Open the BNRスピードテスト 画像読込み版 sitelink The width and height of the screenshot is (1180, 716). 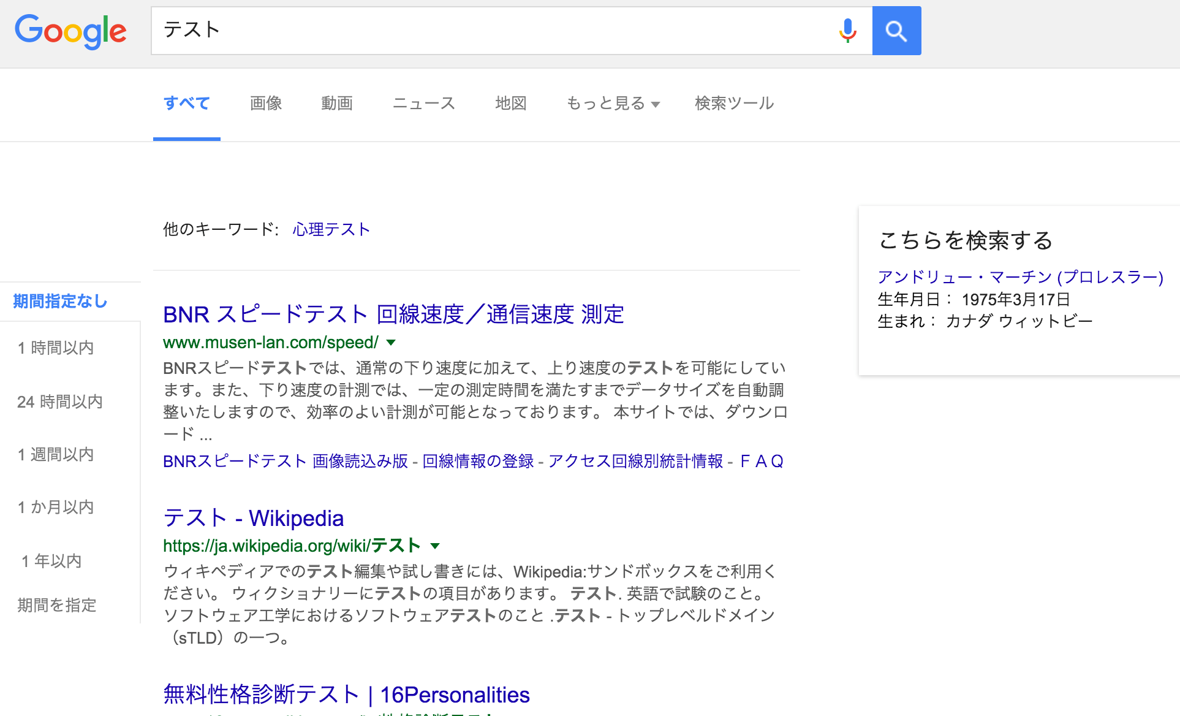(286, 461)
